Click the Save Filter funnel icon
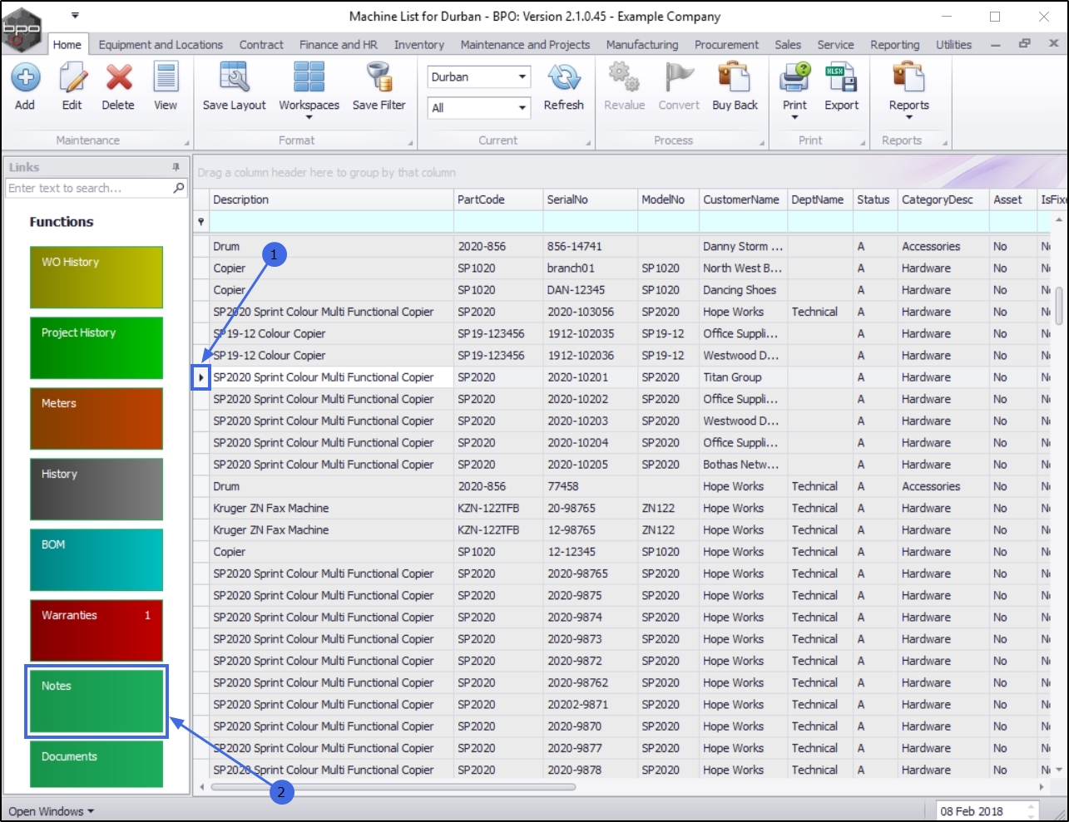 click(x=379, y=79)
